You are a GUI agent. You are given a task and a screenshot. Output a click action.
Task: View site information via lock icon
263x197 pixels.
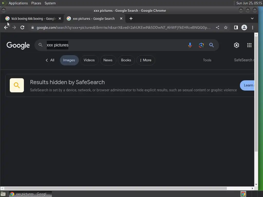[33, 27]
